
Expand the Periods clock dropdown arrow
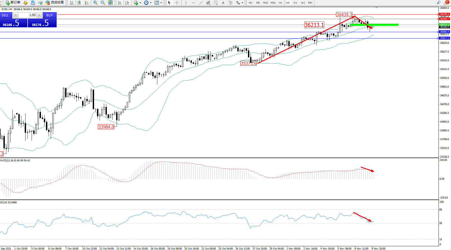coord(151,3)
